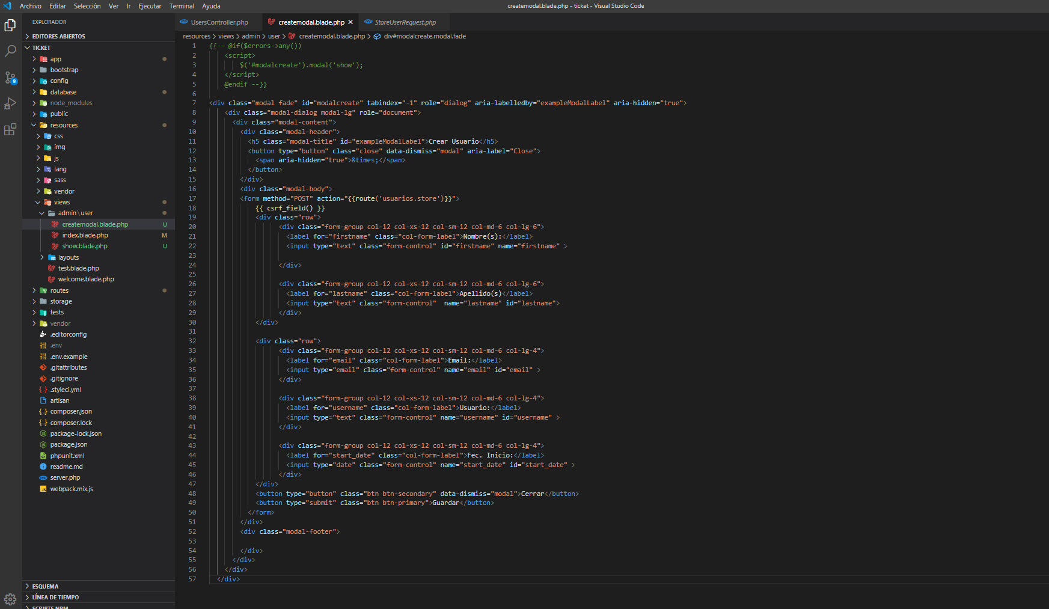Viewport: 1049px width, 609px height.
Task: Open composer.lock file
Action: (x=71, y=423)
